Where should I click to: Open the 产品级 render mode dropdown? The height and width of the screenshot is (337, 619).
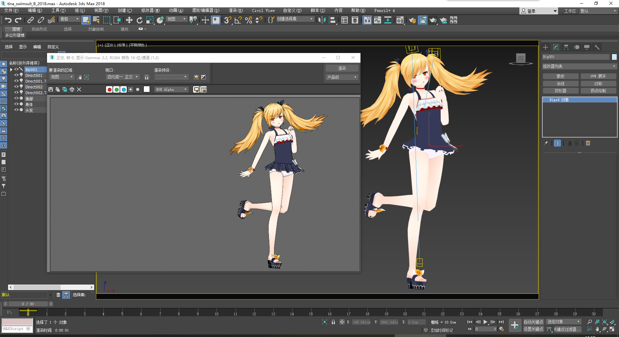click(342, 77)
